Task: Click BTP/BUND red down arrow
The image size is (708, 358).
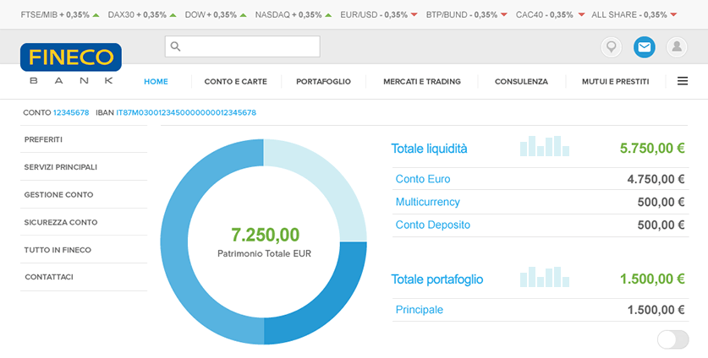Action: point(504,15)
